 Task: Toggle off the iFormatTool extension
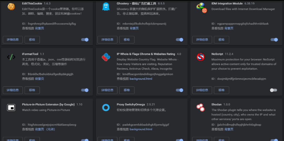[85, 90]
